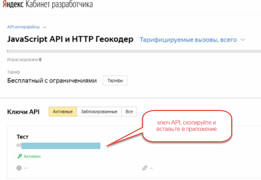Click the JavaScript API и HTTP Геокодер heading
The image size is (261, 180).
(70, 39)
